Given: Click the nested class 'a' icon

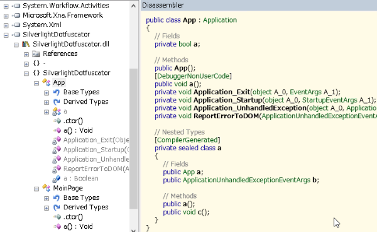Looking at the screenshot, I should click(57, 111).
